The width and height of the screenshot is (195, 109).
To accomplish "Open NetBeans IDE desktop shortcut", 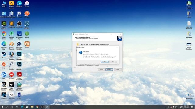I will click(x=12, y=15).
